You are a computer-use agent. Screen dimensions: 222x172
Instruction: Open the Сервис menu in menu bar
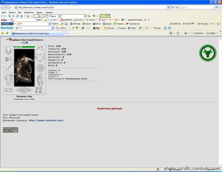pos(39,13)
